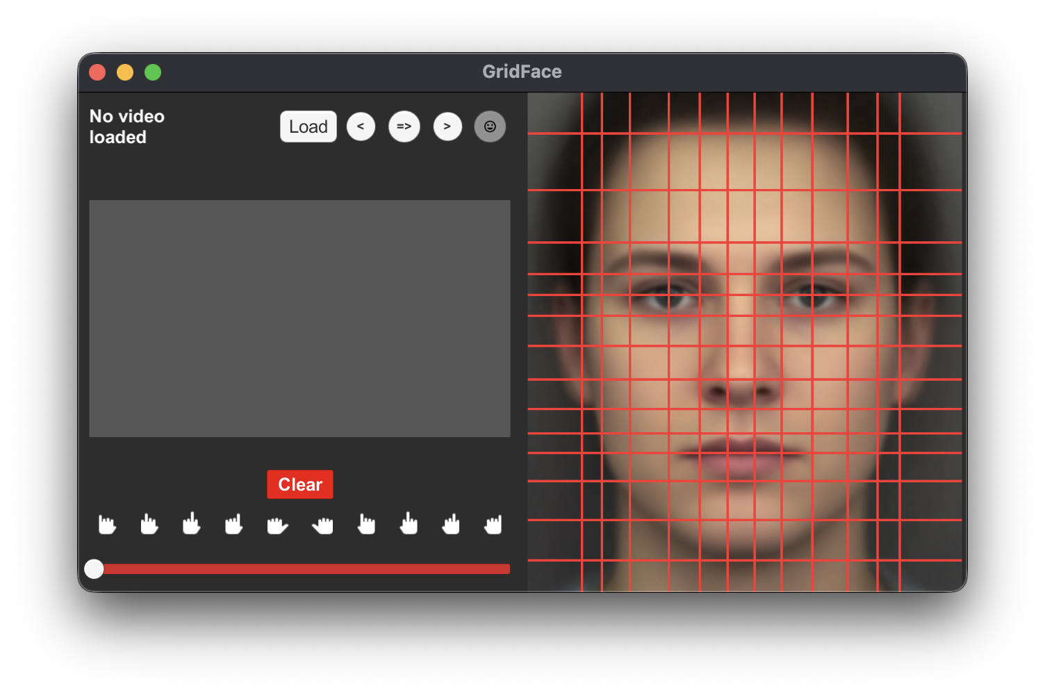This screenshot has height=695, width=1045.
Task: Click the Load video button
Action: (x=308, y=126)
